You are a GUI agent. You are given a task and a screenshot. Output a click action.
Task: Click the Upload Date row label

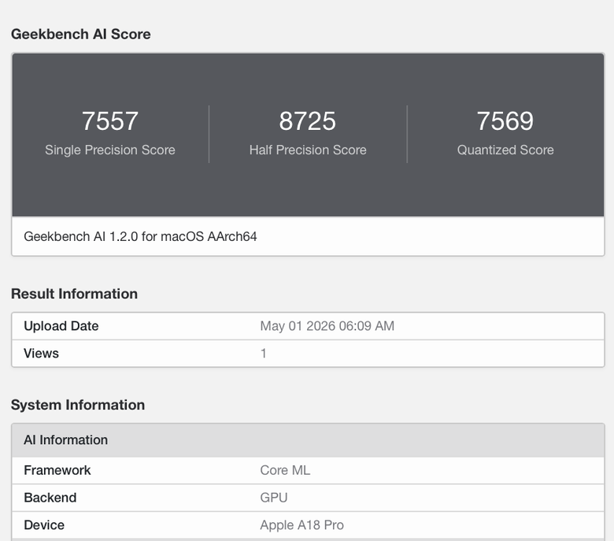[61, 326]
